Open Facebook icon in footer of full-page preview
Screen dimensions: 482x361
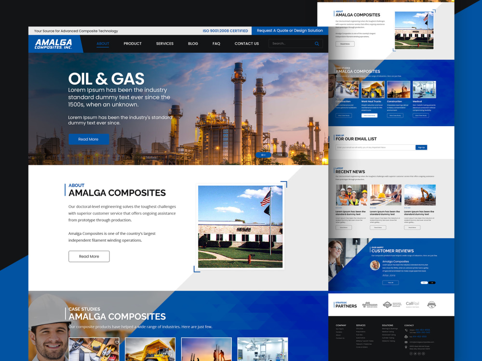click(x=411, y=354)
